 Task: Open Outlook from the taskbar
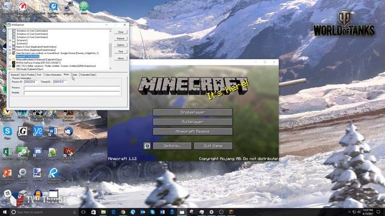click(x=143, y=212)
